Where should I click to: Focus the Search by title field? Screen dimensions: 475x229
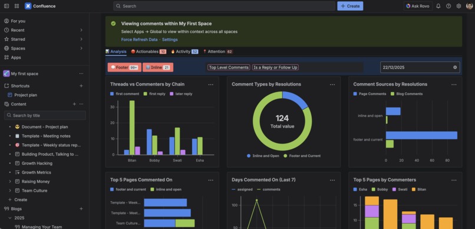[45, 115]
